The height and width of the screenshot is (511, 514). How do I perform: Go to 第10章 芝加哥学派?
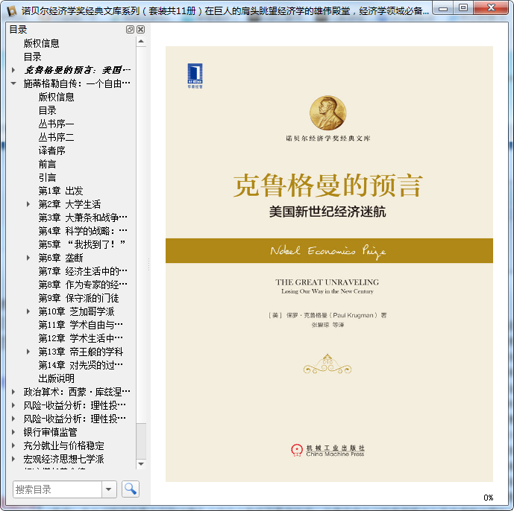(x=76, y=311)
